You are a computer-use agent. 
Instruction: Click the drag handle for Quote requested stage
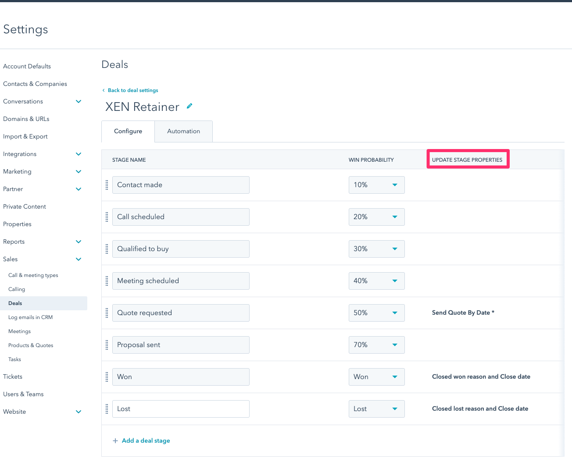[107, 313]
